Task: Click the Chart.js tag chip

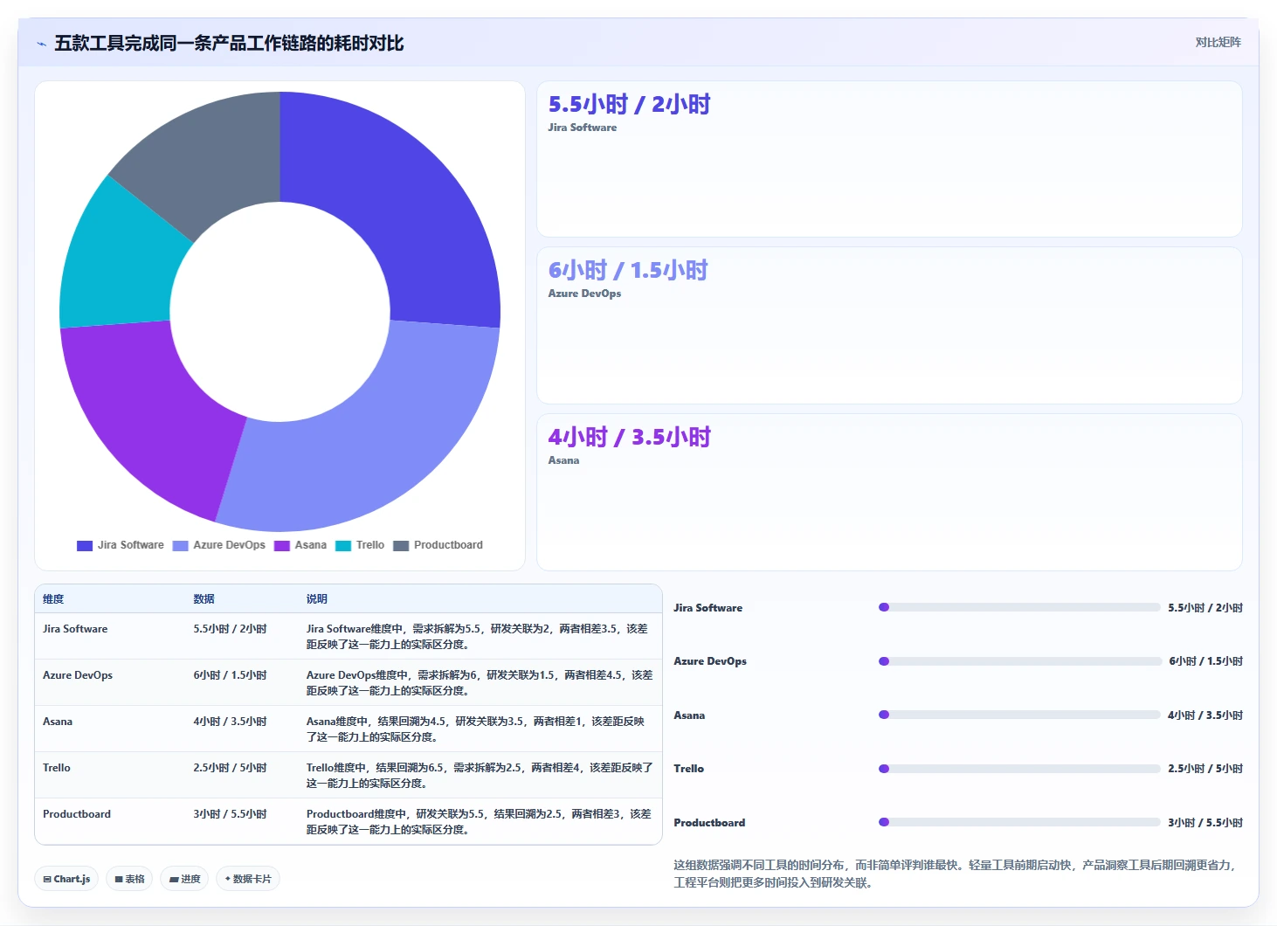Action: pos(66,879)
